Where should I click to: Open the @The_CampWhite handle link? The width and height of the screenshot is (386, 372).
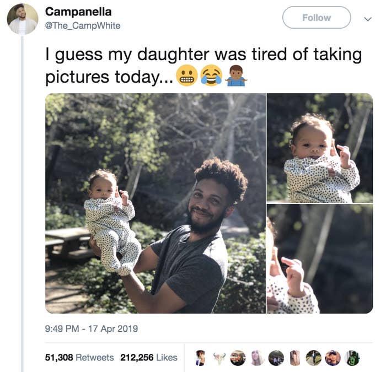pyautogui.click(x=83, y=25)
